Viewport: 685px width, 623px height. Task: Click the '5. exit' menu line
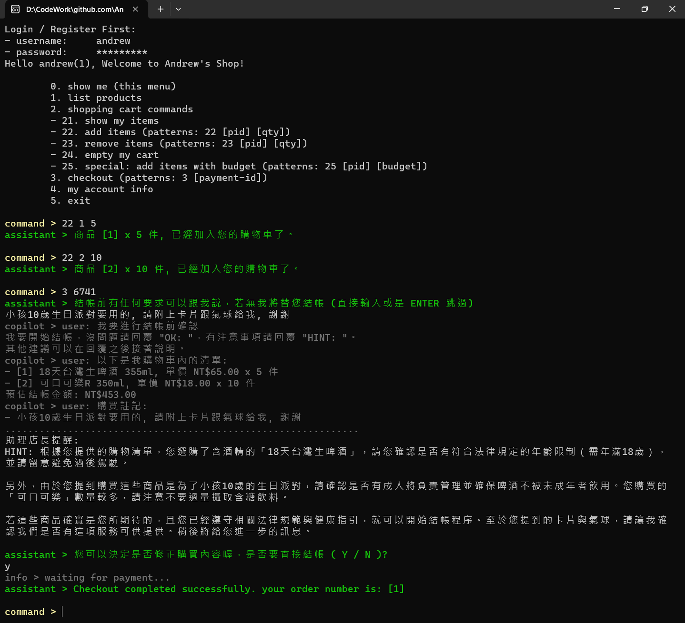(x=71, y=200)
